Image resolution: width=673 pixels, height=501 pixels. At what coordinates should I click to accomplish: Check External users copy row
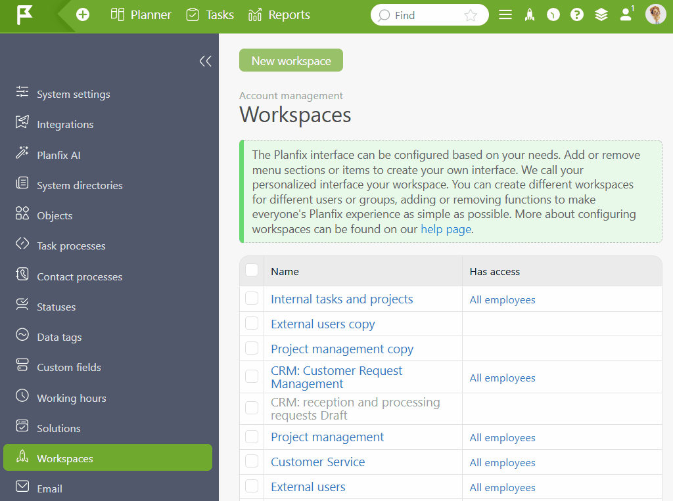(x=252, y=323)
